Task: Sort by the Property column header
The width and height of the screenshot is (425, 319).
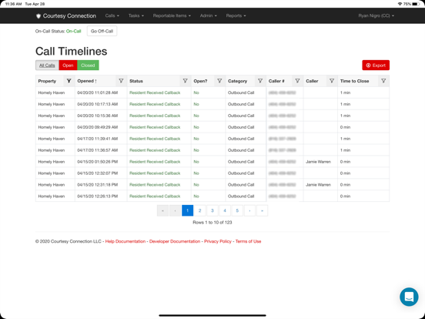Action: tap(47, 81)
